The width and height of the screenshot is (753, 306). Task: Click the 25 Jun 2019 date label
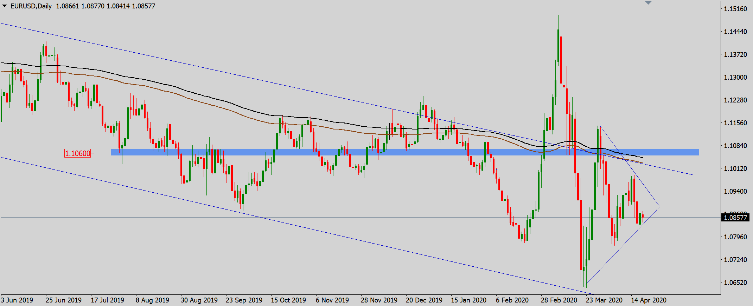64,300
